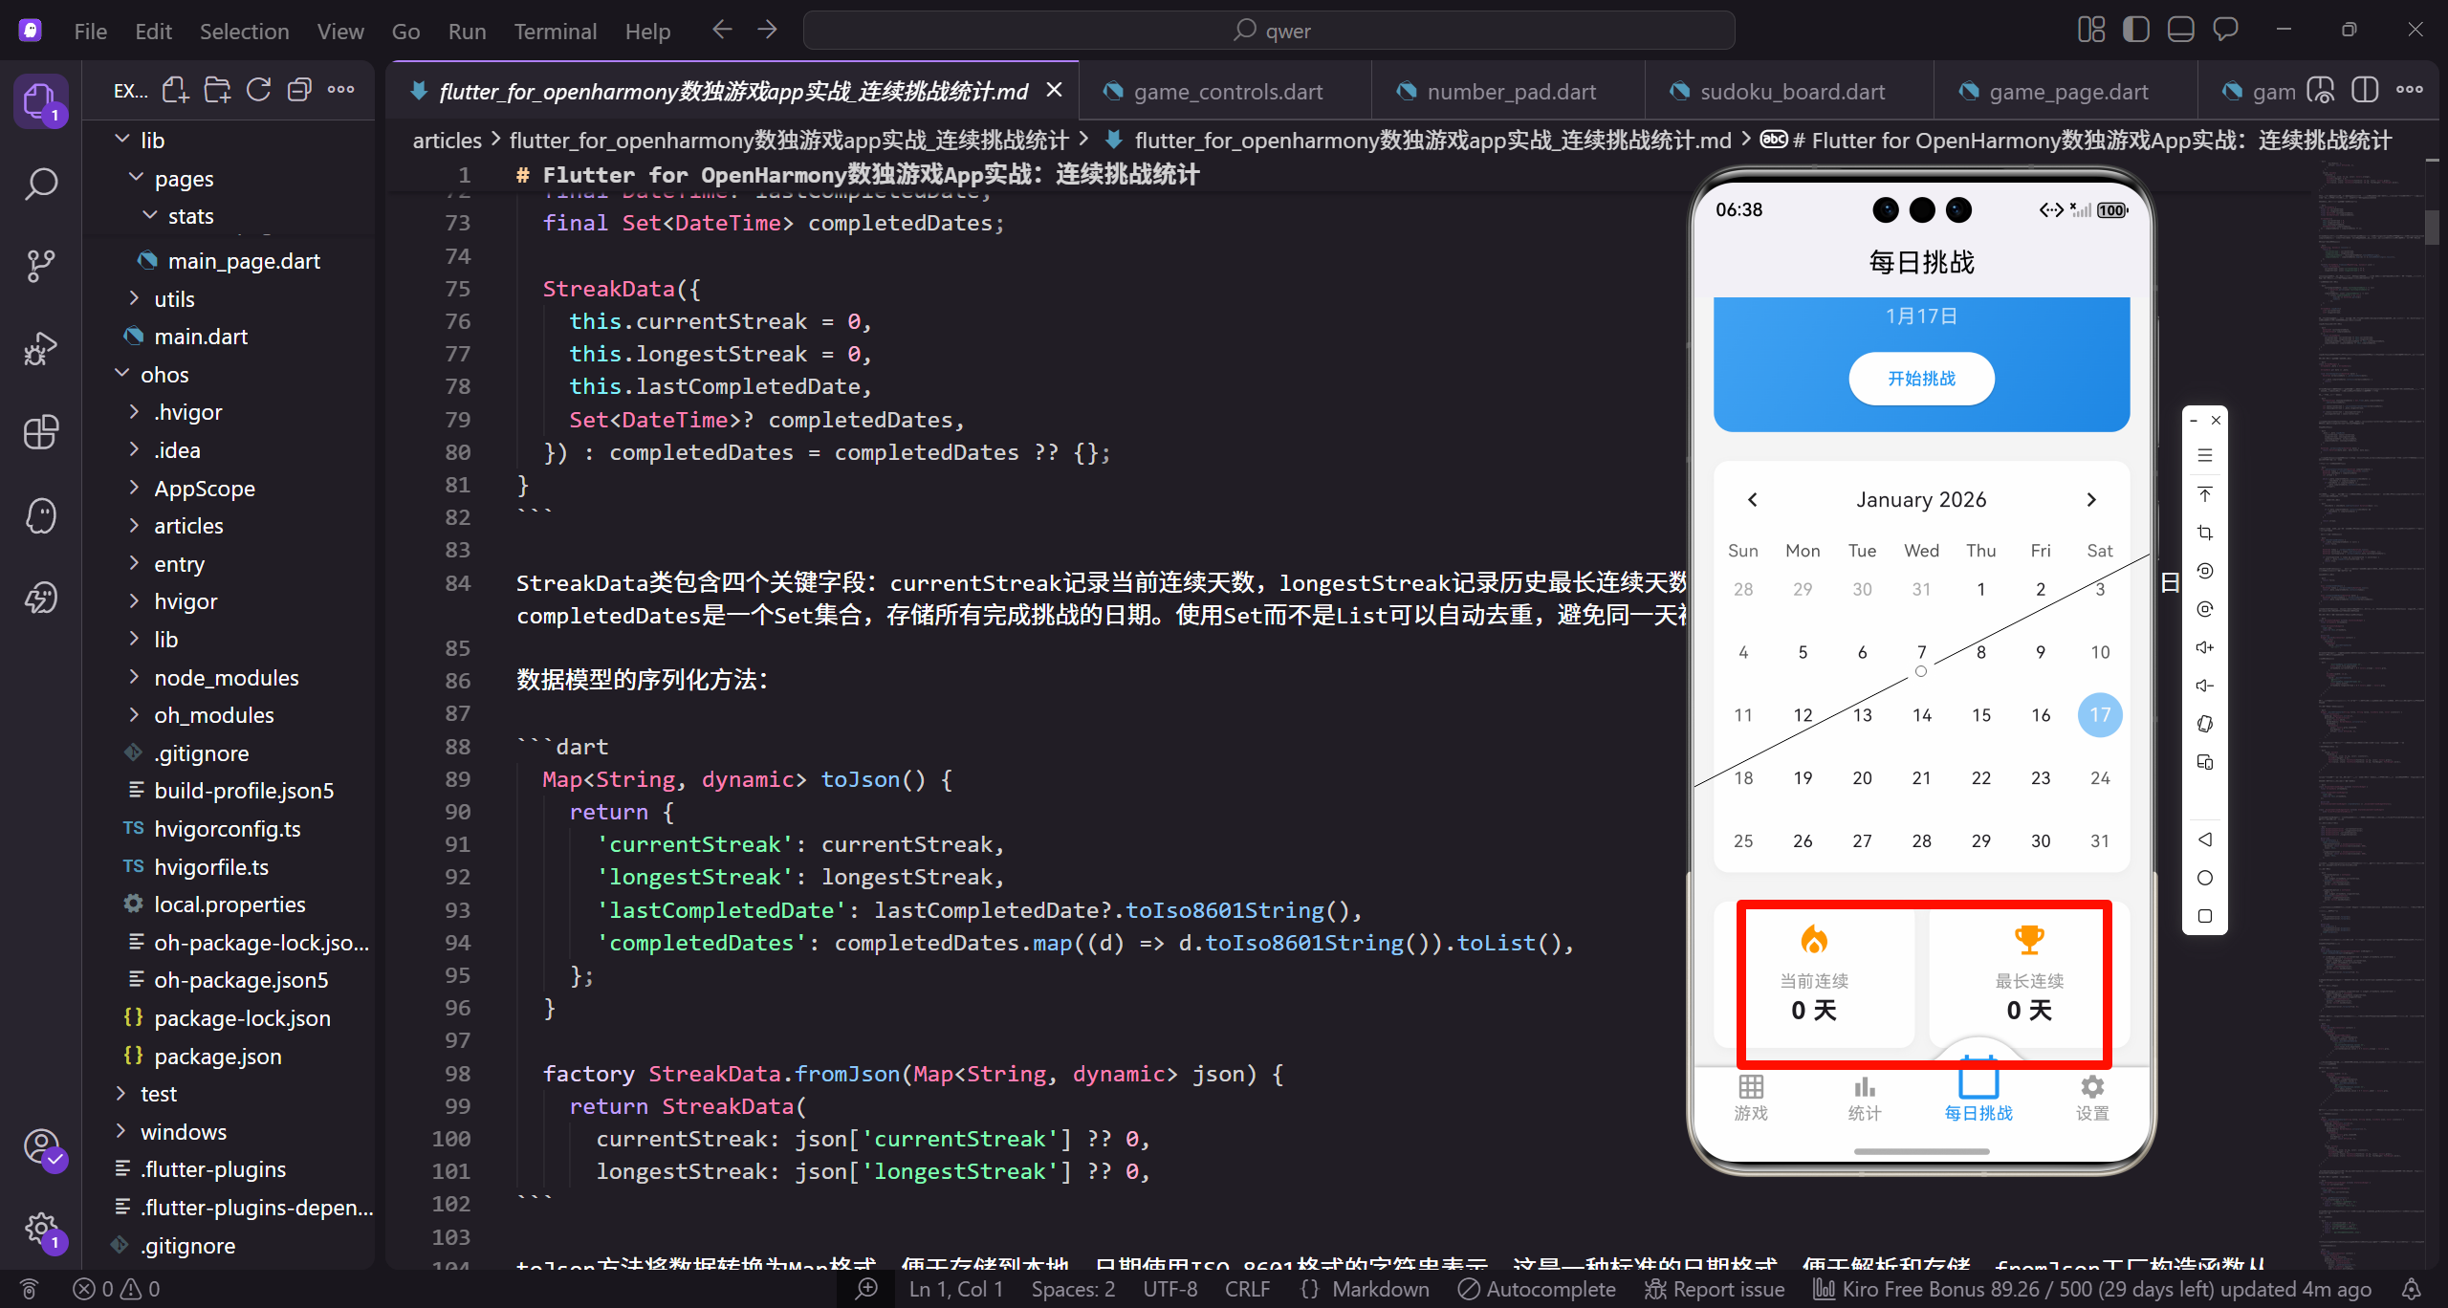Open the Search view in the activity bar
This screenshot has width=2448, height=1308.
[41, 184]
